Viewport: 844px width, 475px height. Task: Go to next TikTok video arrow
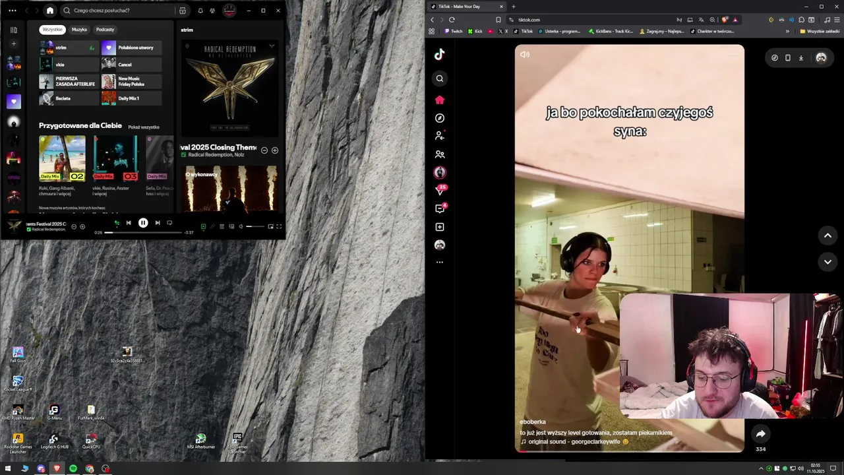click(x=828, y=262)
